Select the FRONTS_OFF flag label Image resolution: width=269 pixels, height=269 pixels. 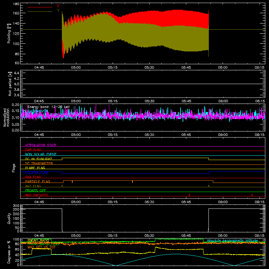coord(36,190)
